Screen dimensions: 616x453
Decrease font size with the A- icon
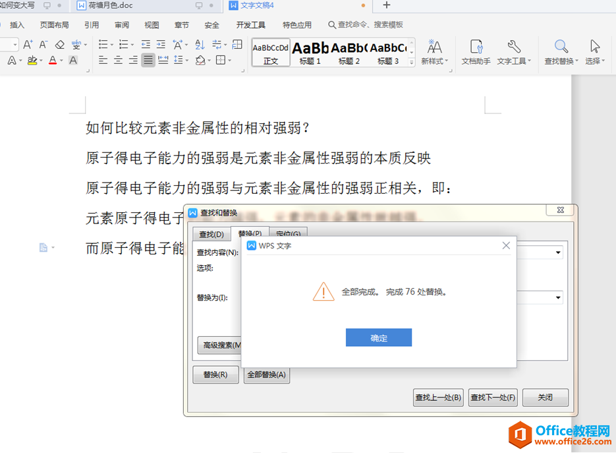click(x=43, y=44)
